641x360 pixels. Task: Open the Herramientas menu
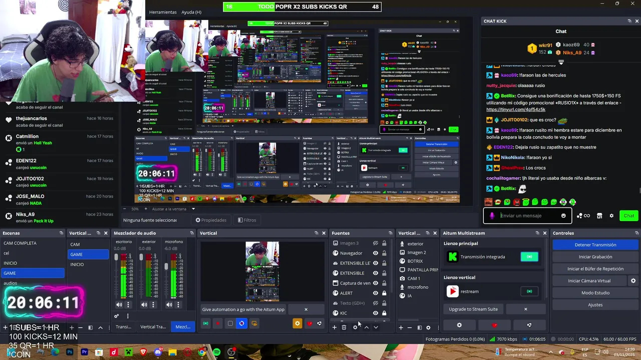tap(163, 12)
